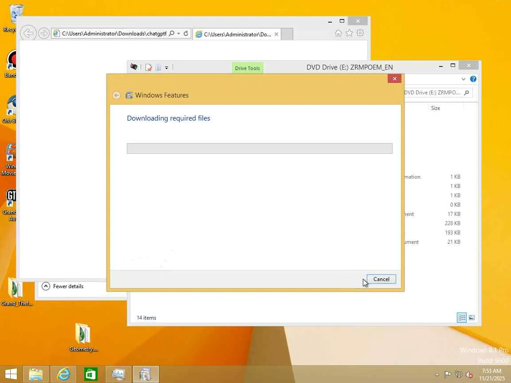Viewport: 511px width, 383px height.
Task: Expand the Explorer ribbon chevron
Action: click(464, 79)
